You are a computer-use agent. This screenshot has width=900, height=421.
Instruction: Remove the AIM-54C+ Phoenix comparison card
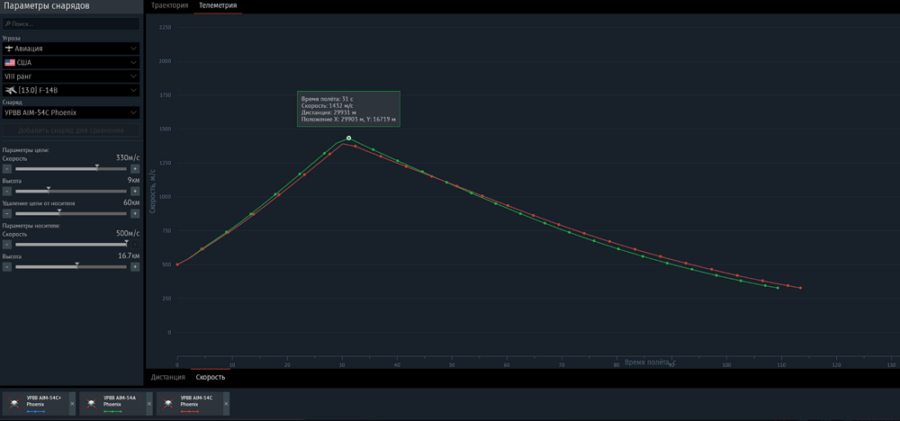[72, 404]
